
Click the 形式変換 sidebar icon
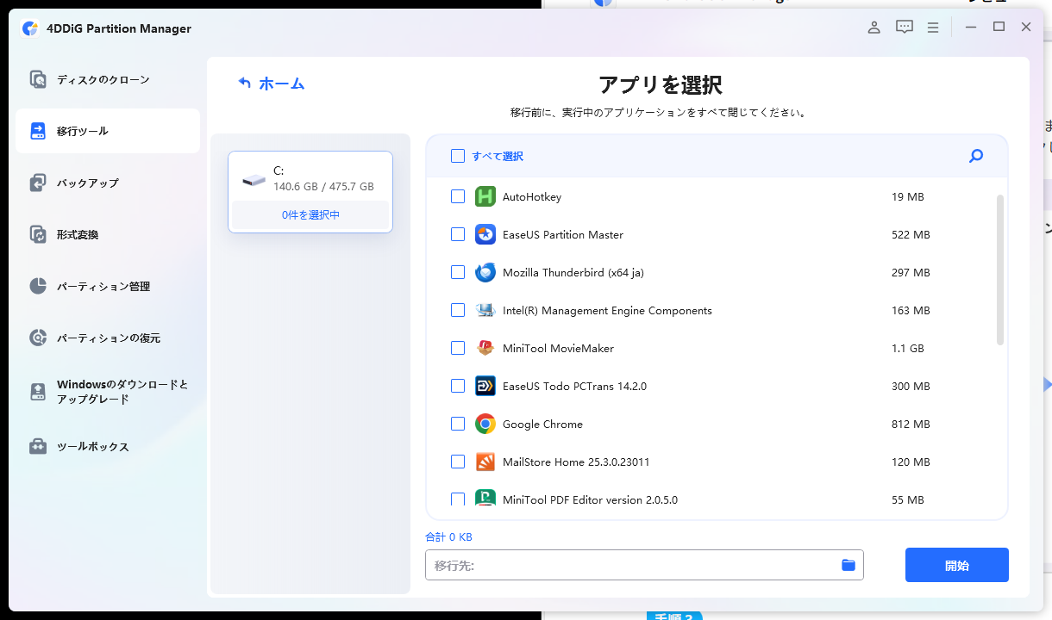[38, 234]
